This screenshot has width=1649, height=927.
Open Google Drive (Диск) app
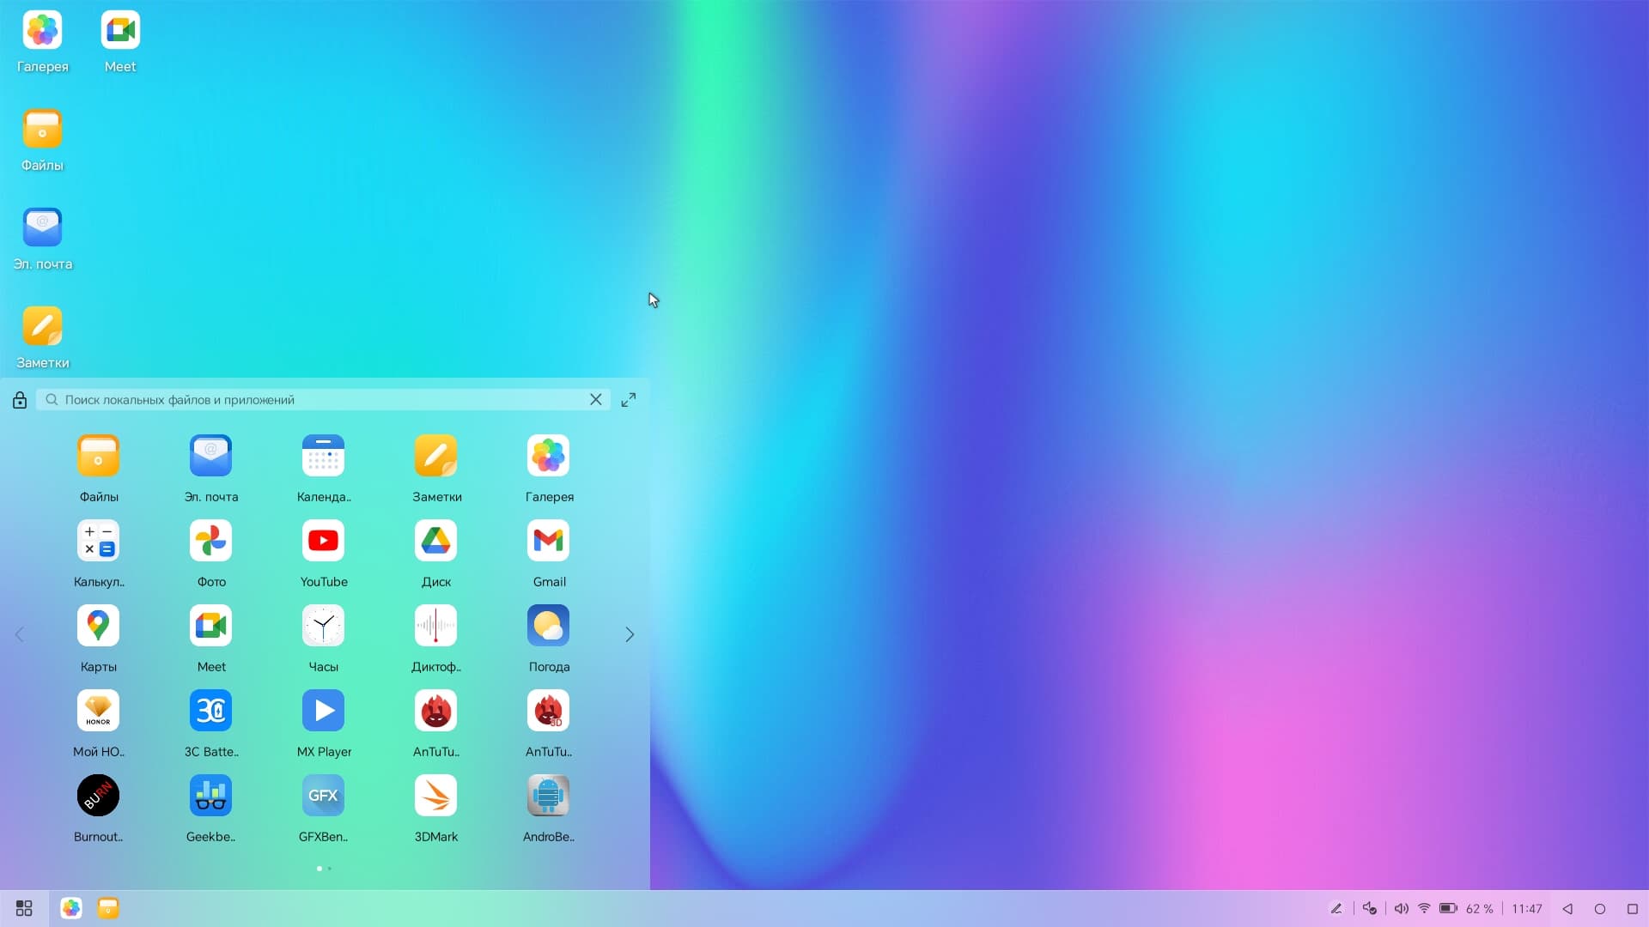click(435, 541)
